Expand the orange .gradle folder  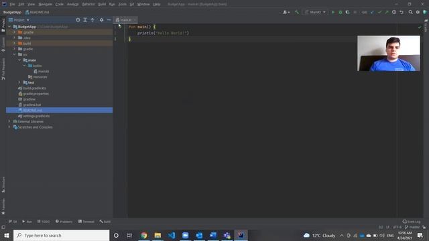pos(15,32)
